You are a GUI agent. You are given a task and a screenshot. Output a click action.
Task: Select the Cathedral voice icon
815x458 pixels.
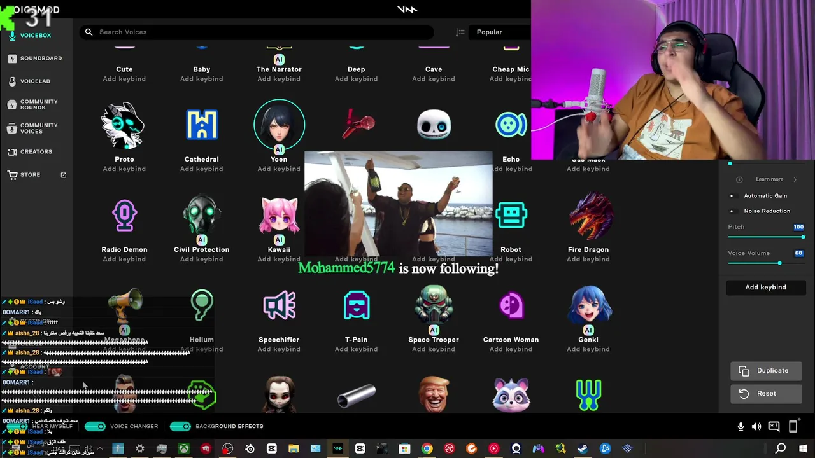pyautogui.click(x=202, y=125)
